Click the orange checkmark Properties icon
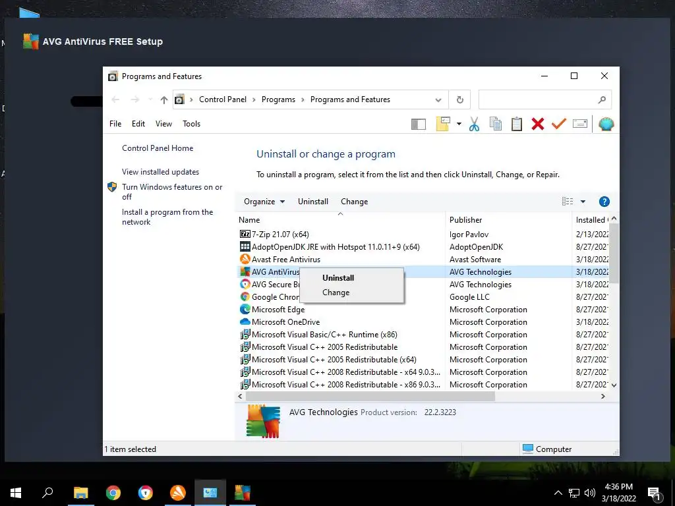Viewport: 675px width, 506px height. coord(559,124)
